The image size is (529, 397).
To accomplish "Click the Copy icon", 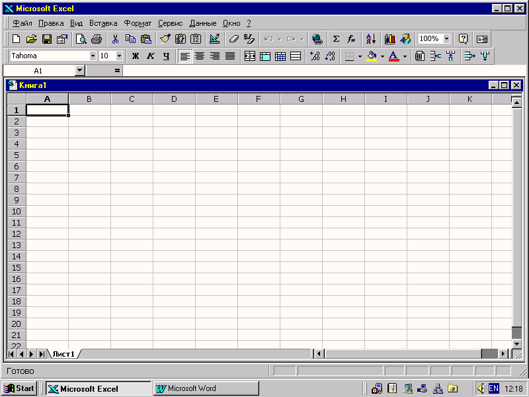I will click(130, 39).
